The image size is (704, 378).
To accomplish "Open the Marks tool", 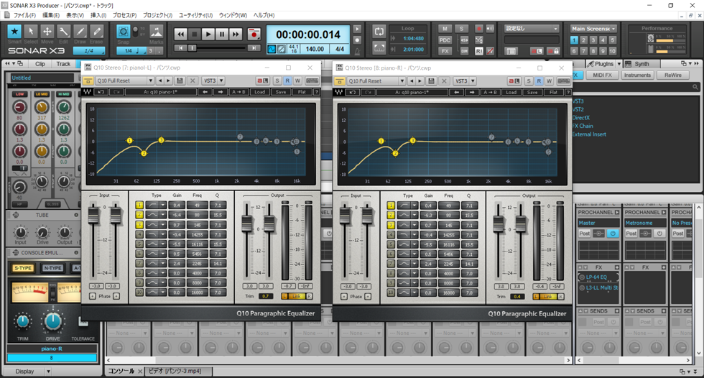I will click(157, 32).
